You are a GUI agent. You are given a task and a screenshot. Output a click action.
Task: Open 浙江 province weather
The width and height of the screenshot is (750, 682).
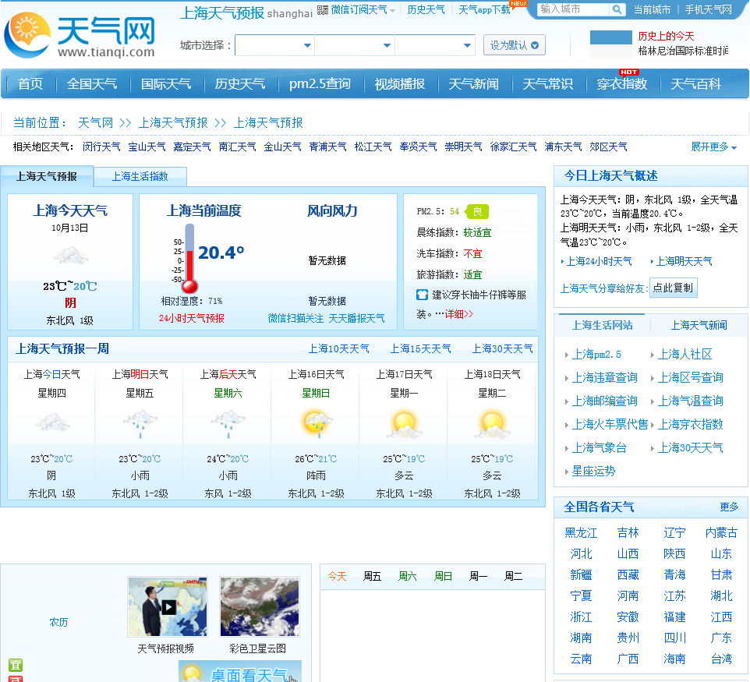click(581, 617)
